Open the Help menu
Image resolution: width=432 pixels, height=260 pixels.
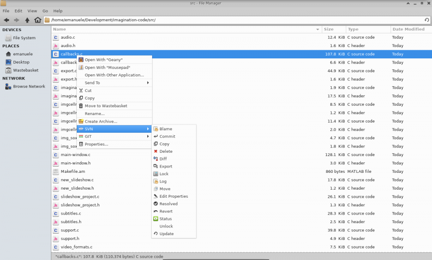[58, 11]
